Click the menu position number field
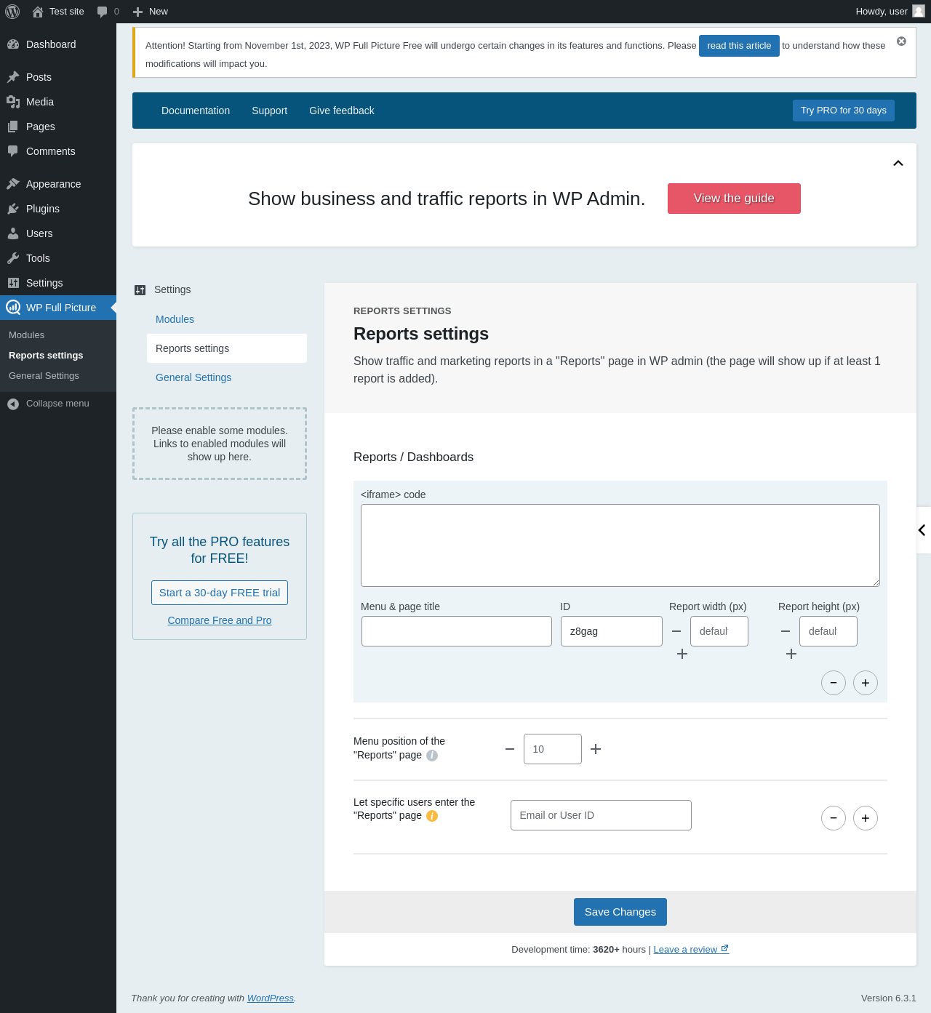 point(553,749)
